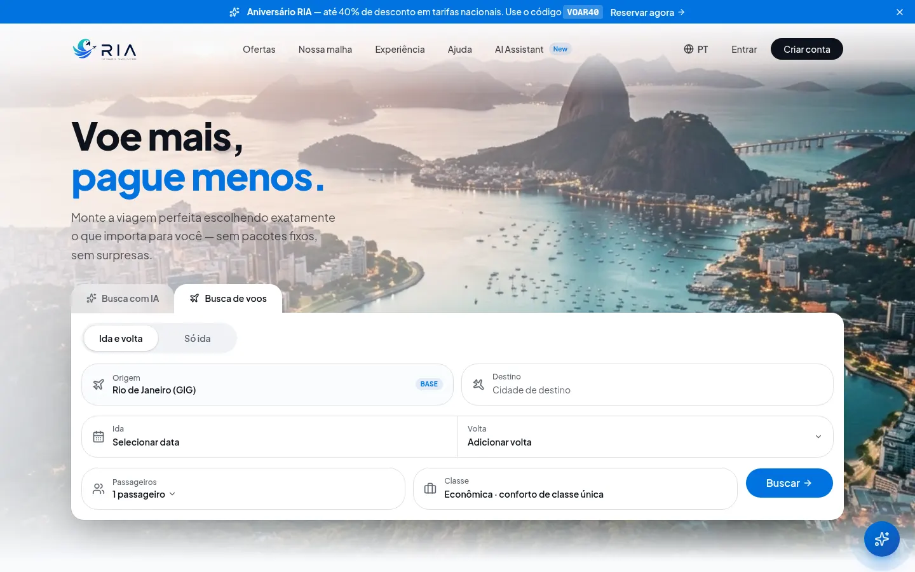Open AI Assistant New menu item
915x572 pixels.
pos(532,49)
